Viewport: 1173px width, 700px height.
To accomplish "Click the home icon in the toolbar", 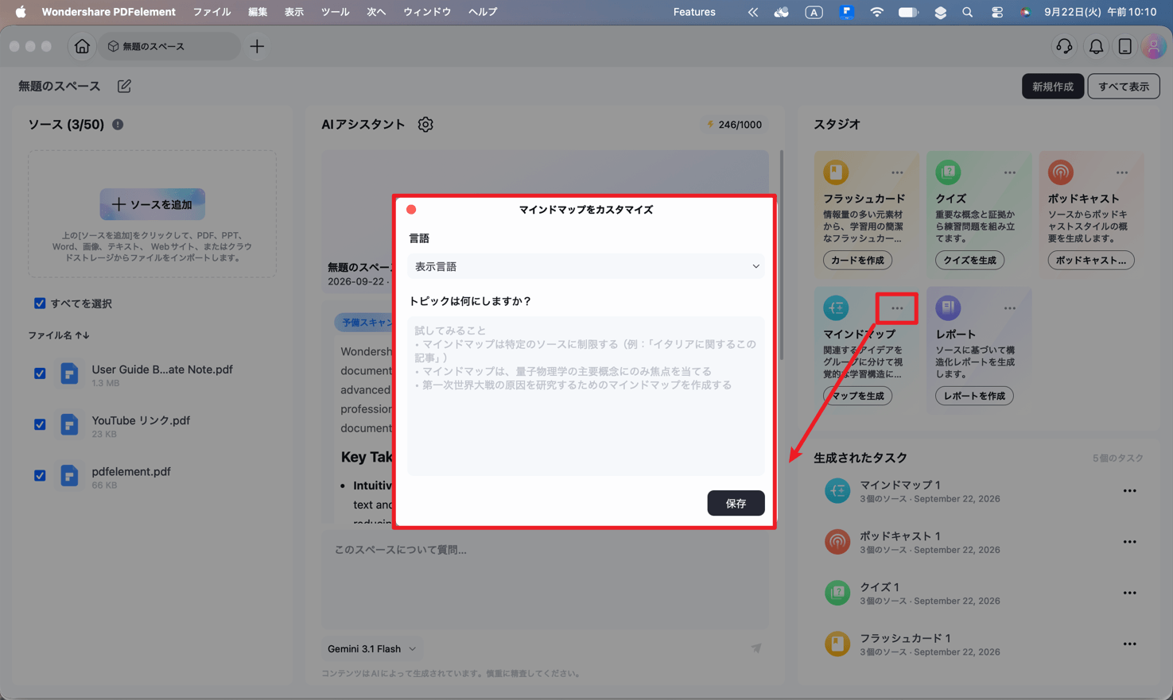I will [82, 47].
